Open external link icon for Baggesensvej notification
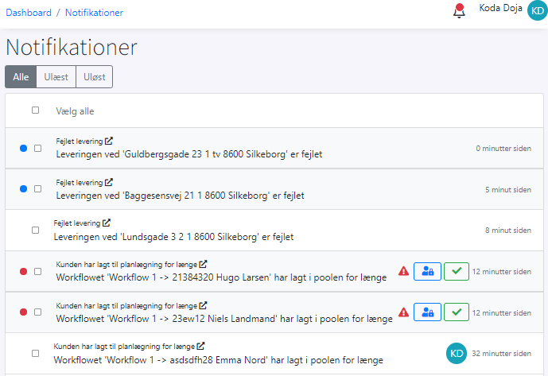The height and width of the screenshot is (376, 548). pos(109,182)
